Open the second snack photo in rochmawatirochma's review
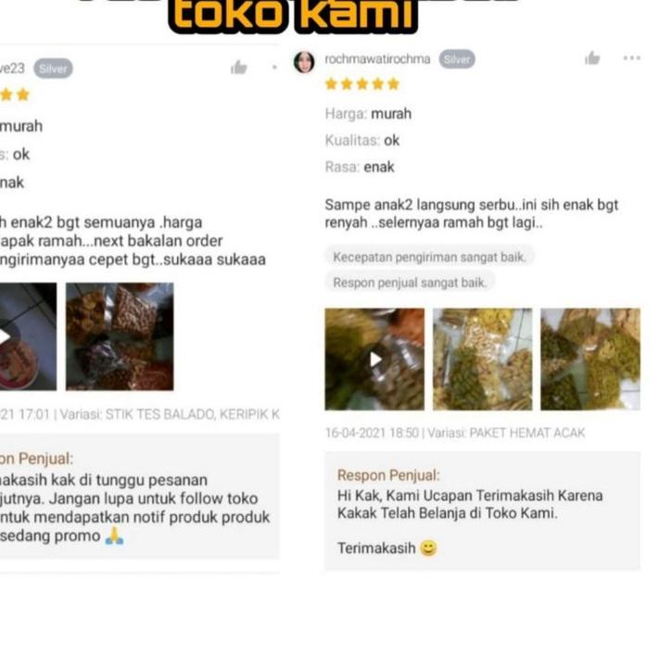This screenshot has height=658, width=658. 482,360
